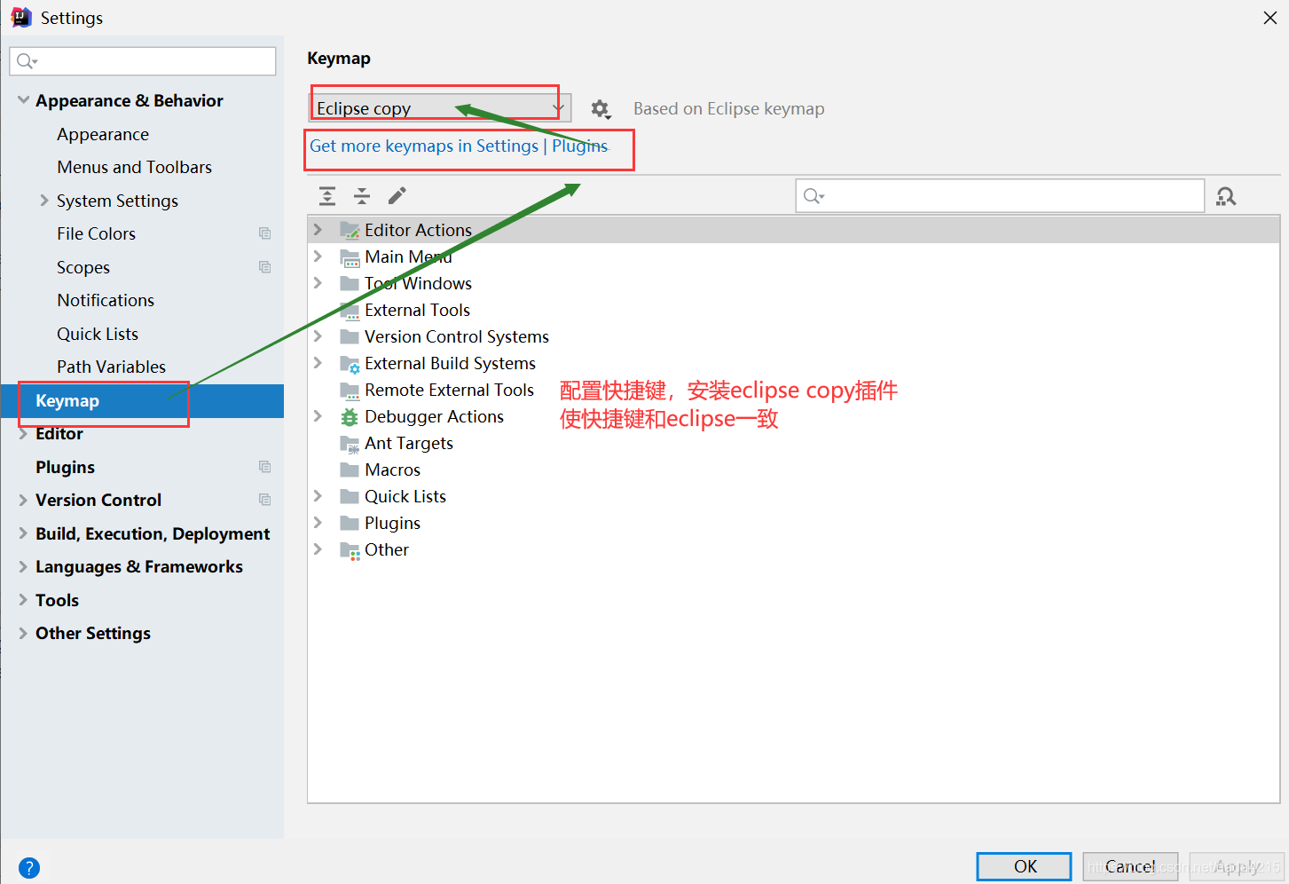Click the Apply button
The width and height of the screenshot is (1289, 884).
(x=1237, y=866)
